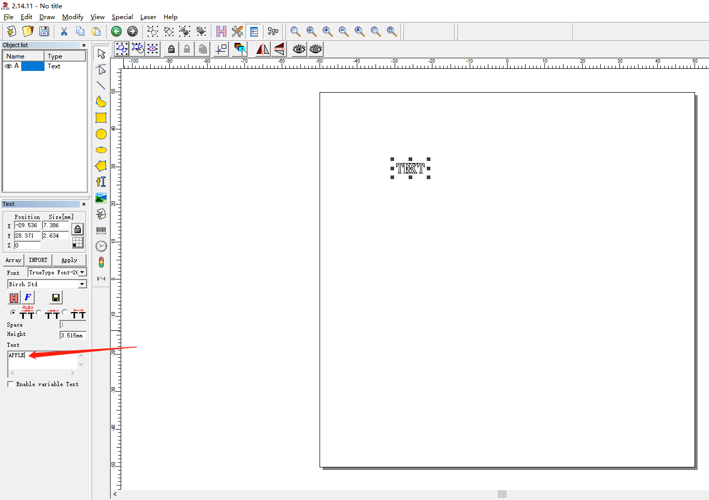Close the Object list panel
Image resolution: width=709 pixels, height=500 pixels.
[x=84, y=46]
